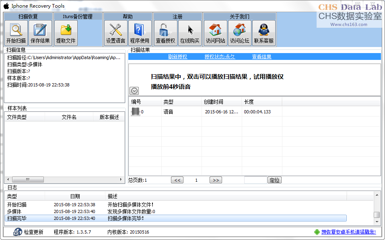The height and width of the screenshot is (240, 385).
Task: Click the 内核版本: 20150516 status text
Action: coord(128,232)
